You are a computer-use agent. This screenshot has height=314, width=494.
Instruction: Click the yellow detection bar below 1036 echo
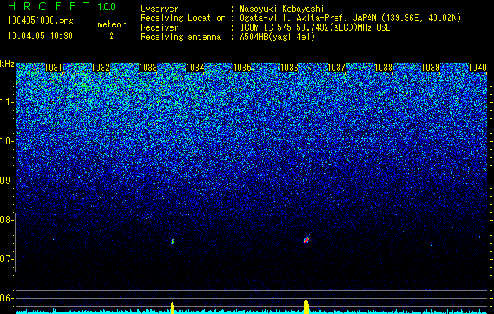[x=306, y=307]
